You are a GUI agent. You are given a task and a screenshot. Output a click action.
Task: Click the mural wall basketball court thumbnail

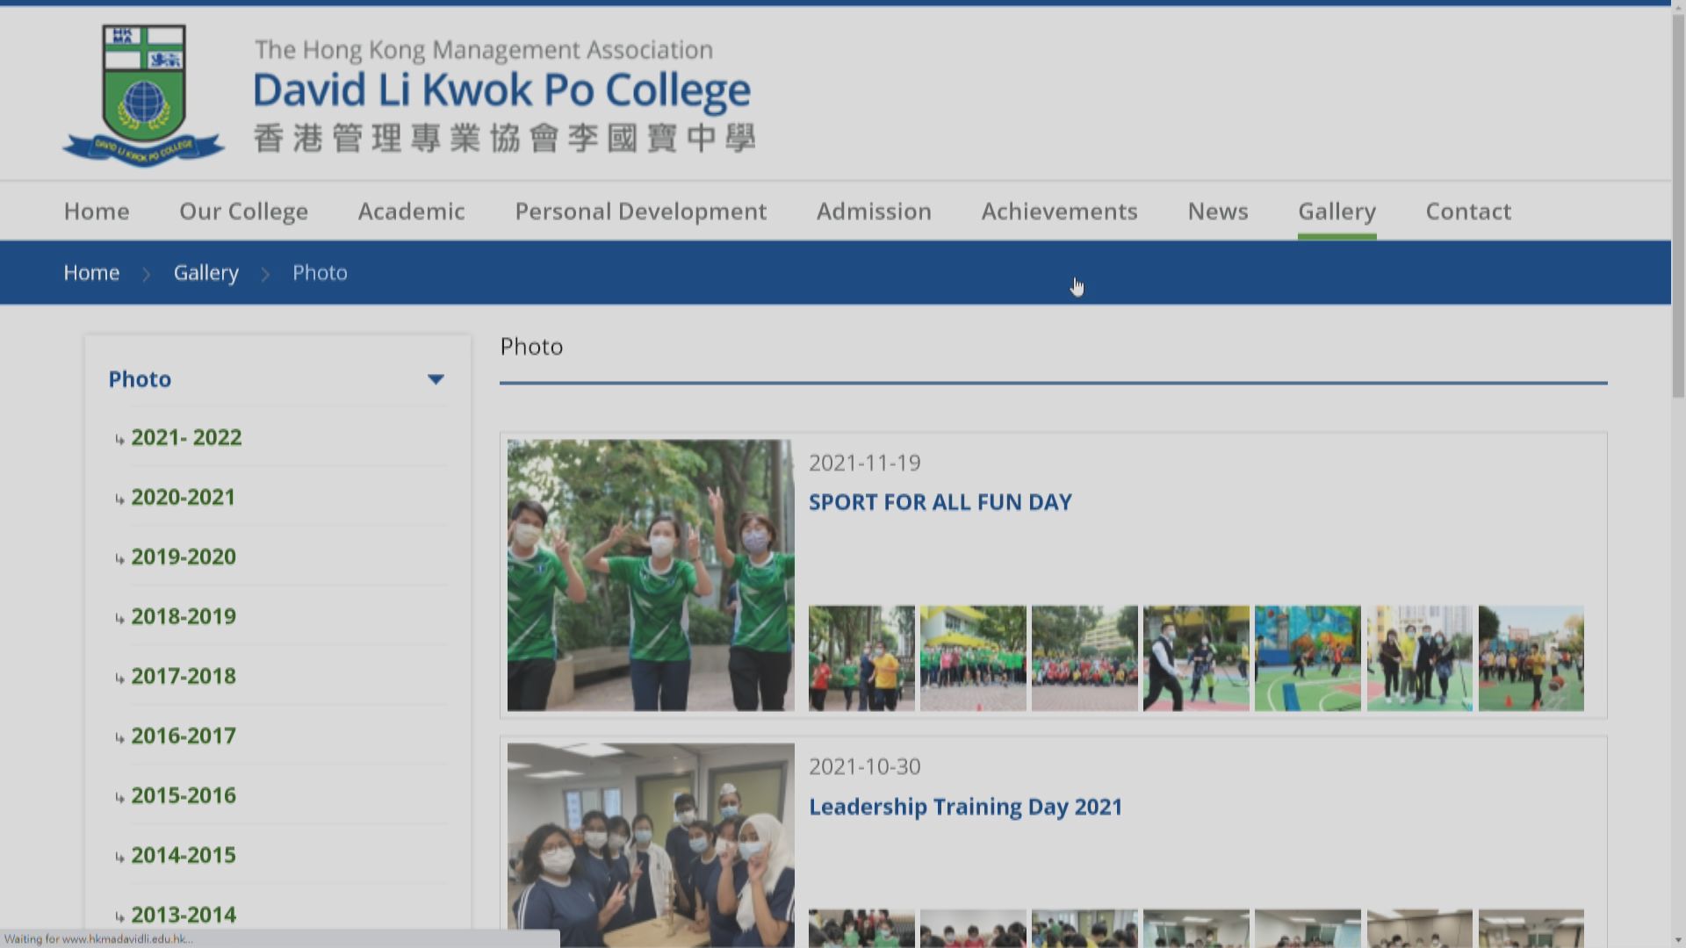[x=1307, y=657]
